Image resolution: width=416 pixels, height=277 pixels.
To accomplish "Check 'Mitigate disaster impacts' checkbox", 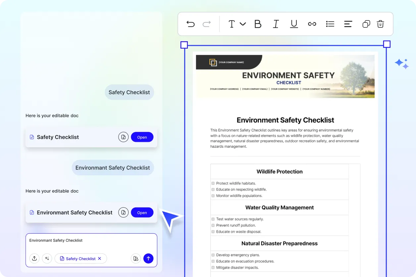I will [213, 268].
